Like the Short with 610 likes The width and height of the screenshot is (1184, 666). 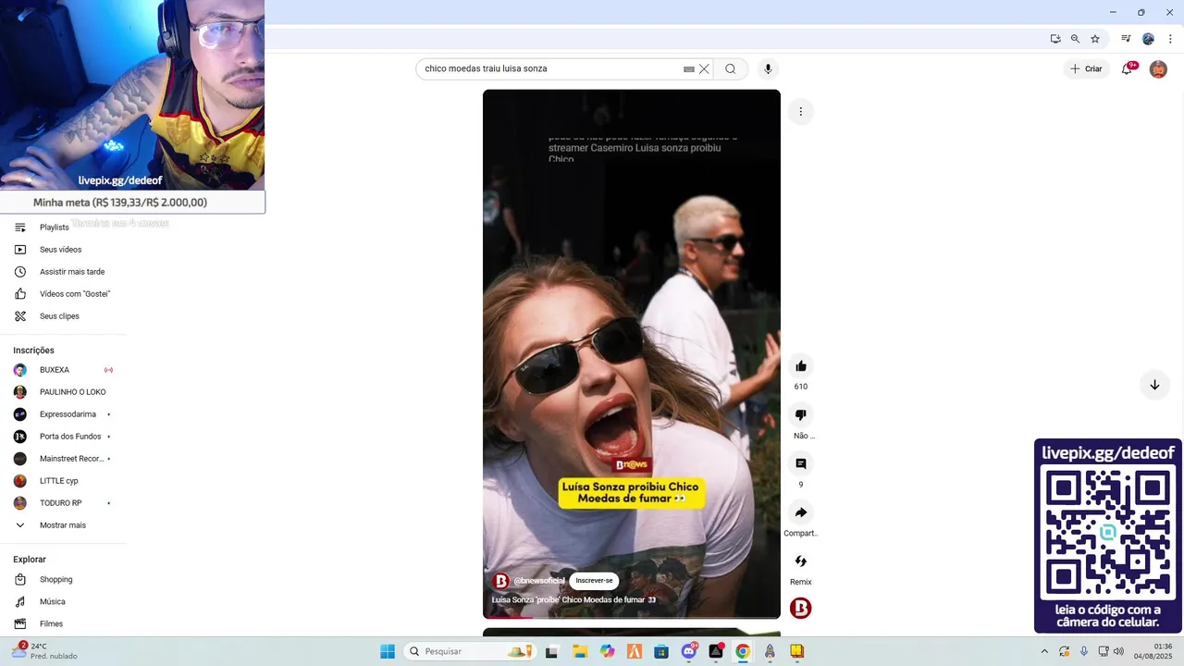(801, 365)
